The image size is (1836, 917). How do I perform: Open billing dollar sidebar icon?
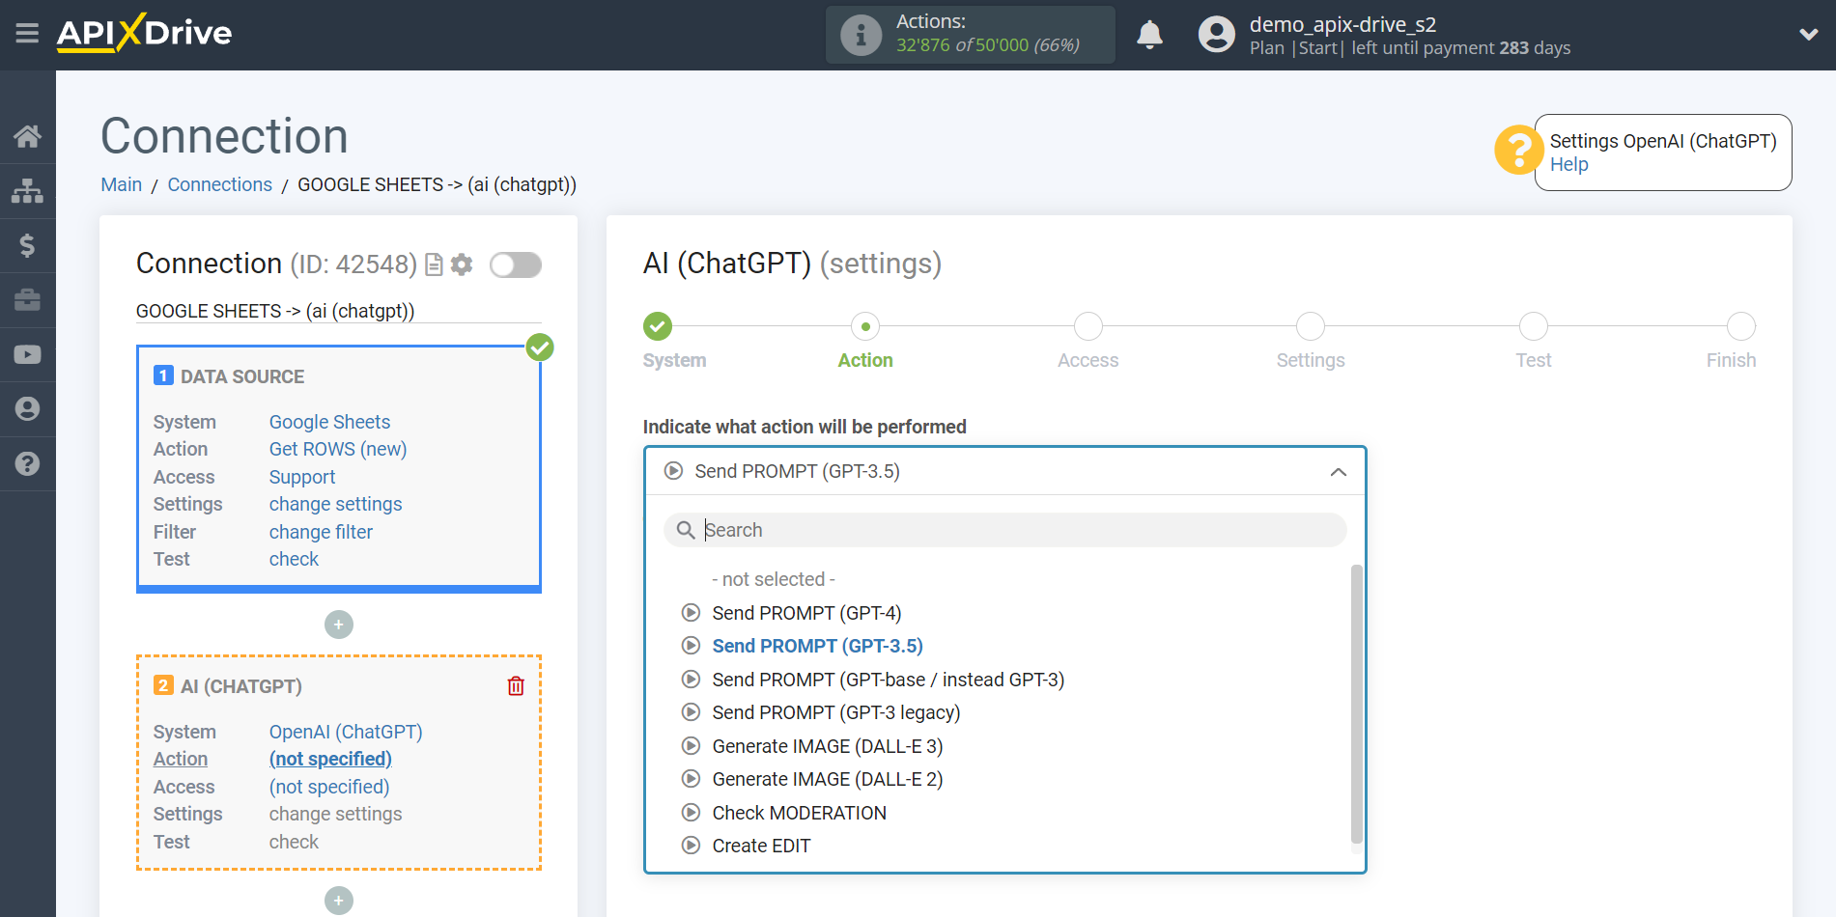click(x=27, y=245)
